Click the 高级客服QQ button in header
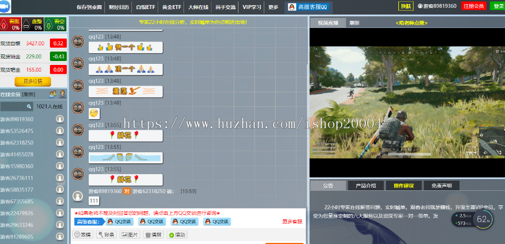505x244 pixels. click(x=309, y=7)
